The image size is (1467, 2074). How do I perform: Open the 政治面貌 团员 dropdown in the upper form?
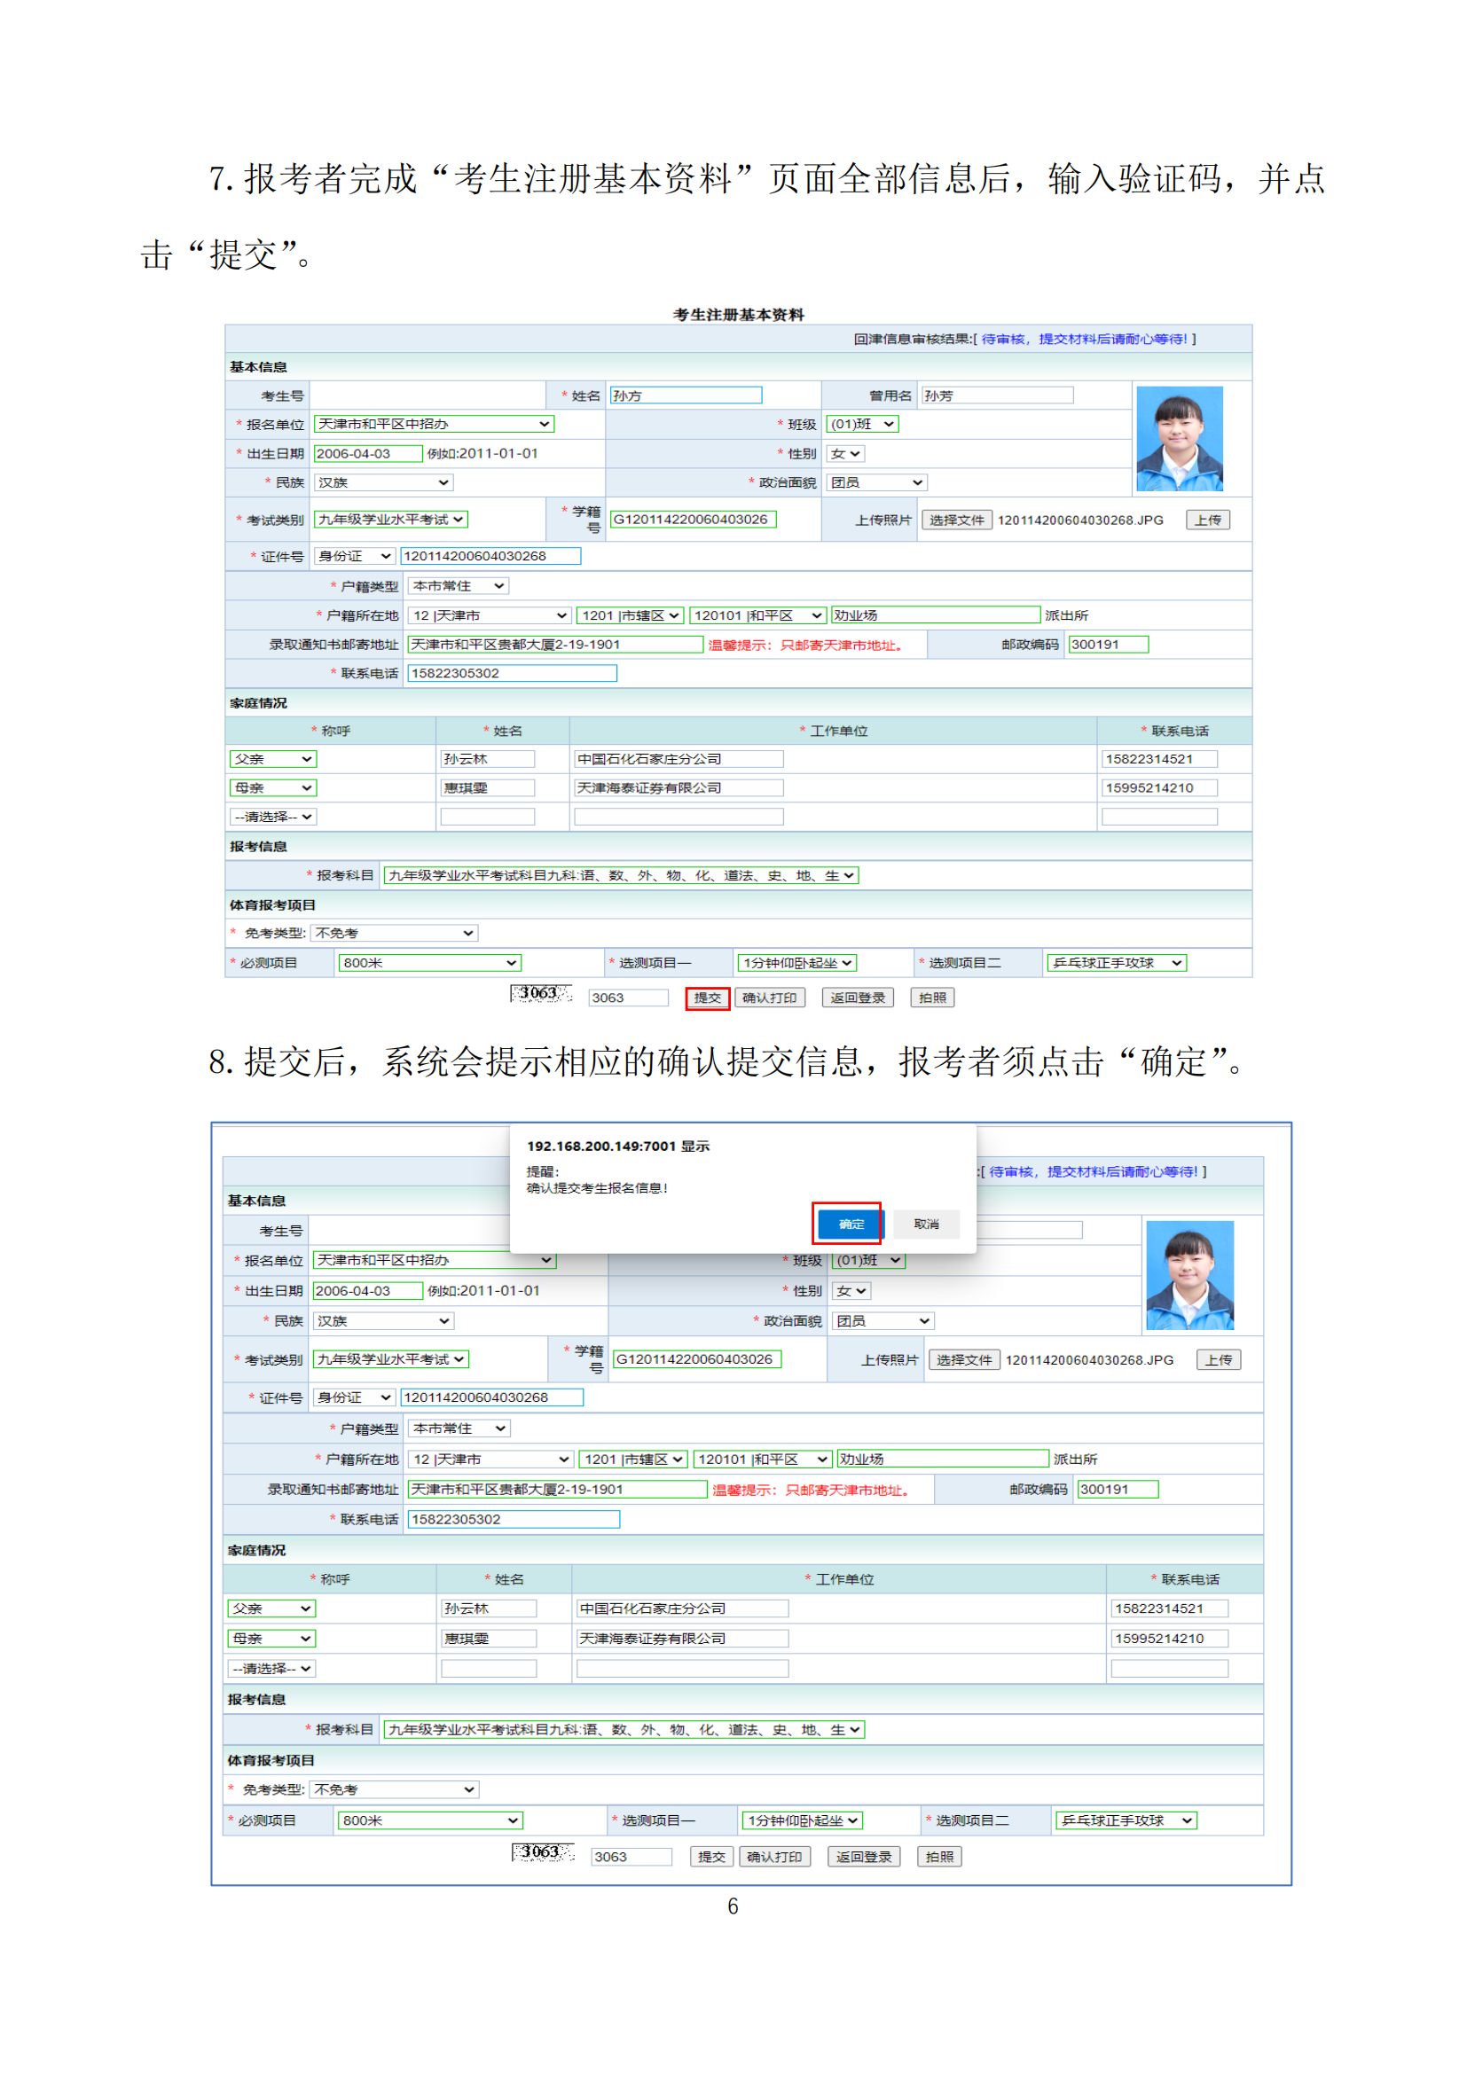pos(877,482)
